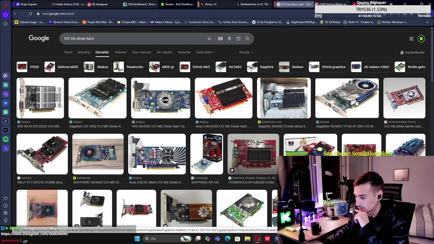Open bookmarks star in Opera sidebar
The width and height of the screenshot is (434, 244).
[5, 24]
